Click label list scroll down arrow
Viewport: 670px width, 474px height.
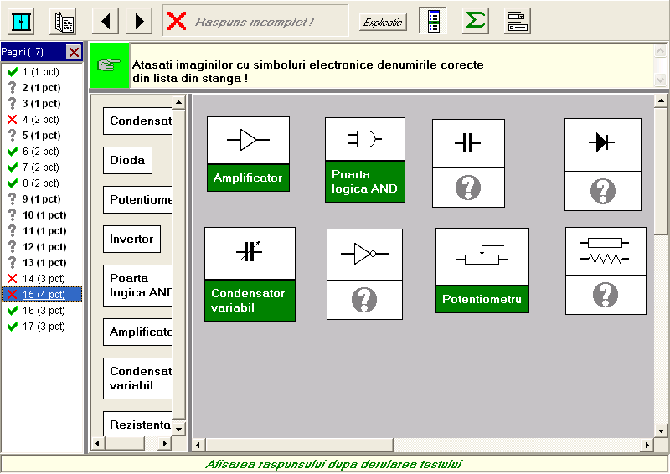(x=178, y=429)
